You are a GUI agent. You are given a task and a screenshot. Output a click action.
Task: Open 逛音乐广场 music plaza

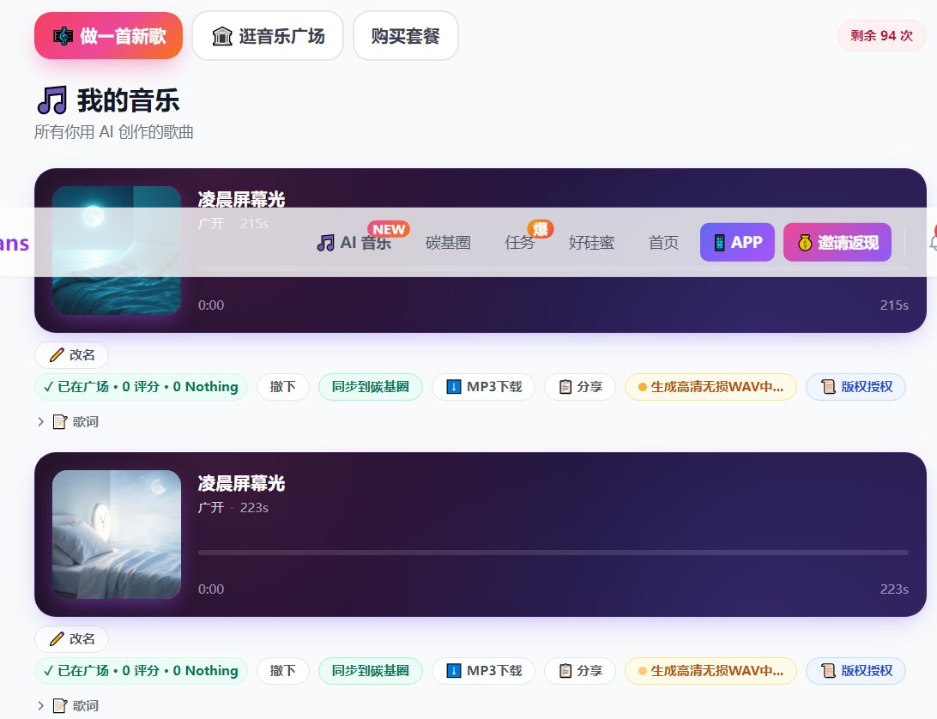tap(268, 36)
